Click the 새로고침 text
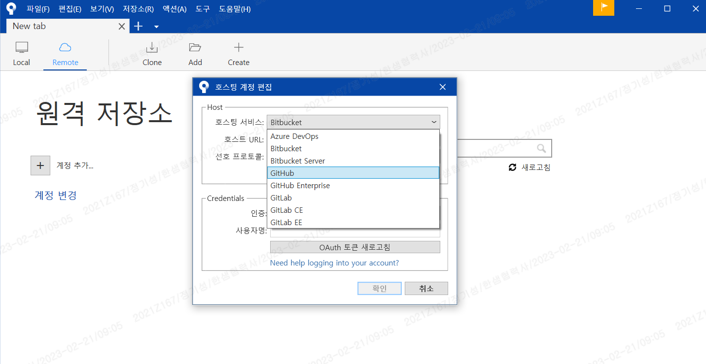Screen dimensions: 706x364 tap(536, 167)
